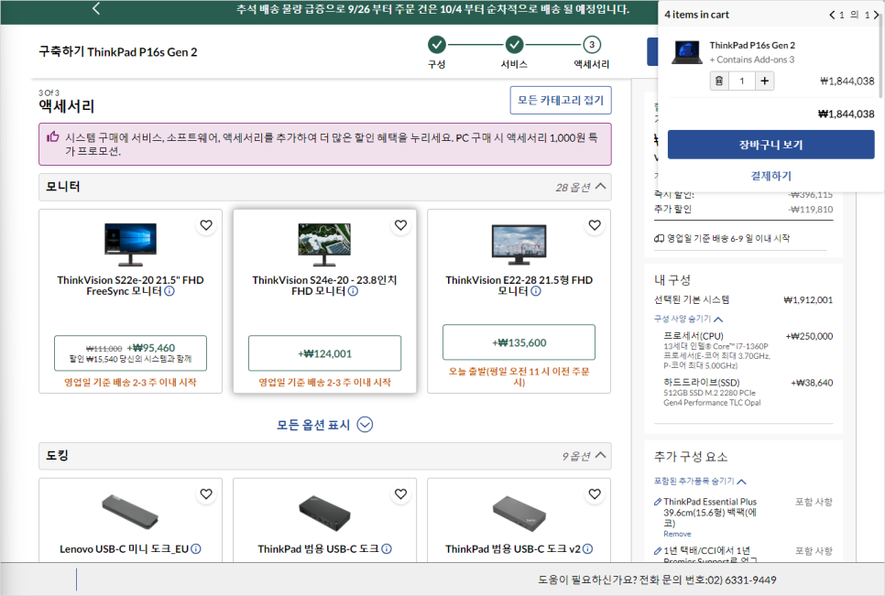Favorite the ThinkPad USB-C dock v2
Image resolution: width=885 pixels, height=596 pixels.
(x=595, y=494)
